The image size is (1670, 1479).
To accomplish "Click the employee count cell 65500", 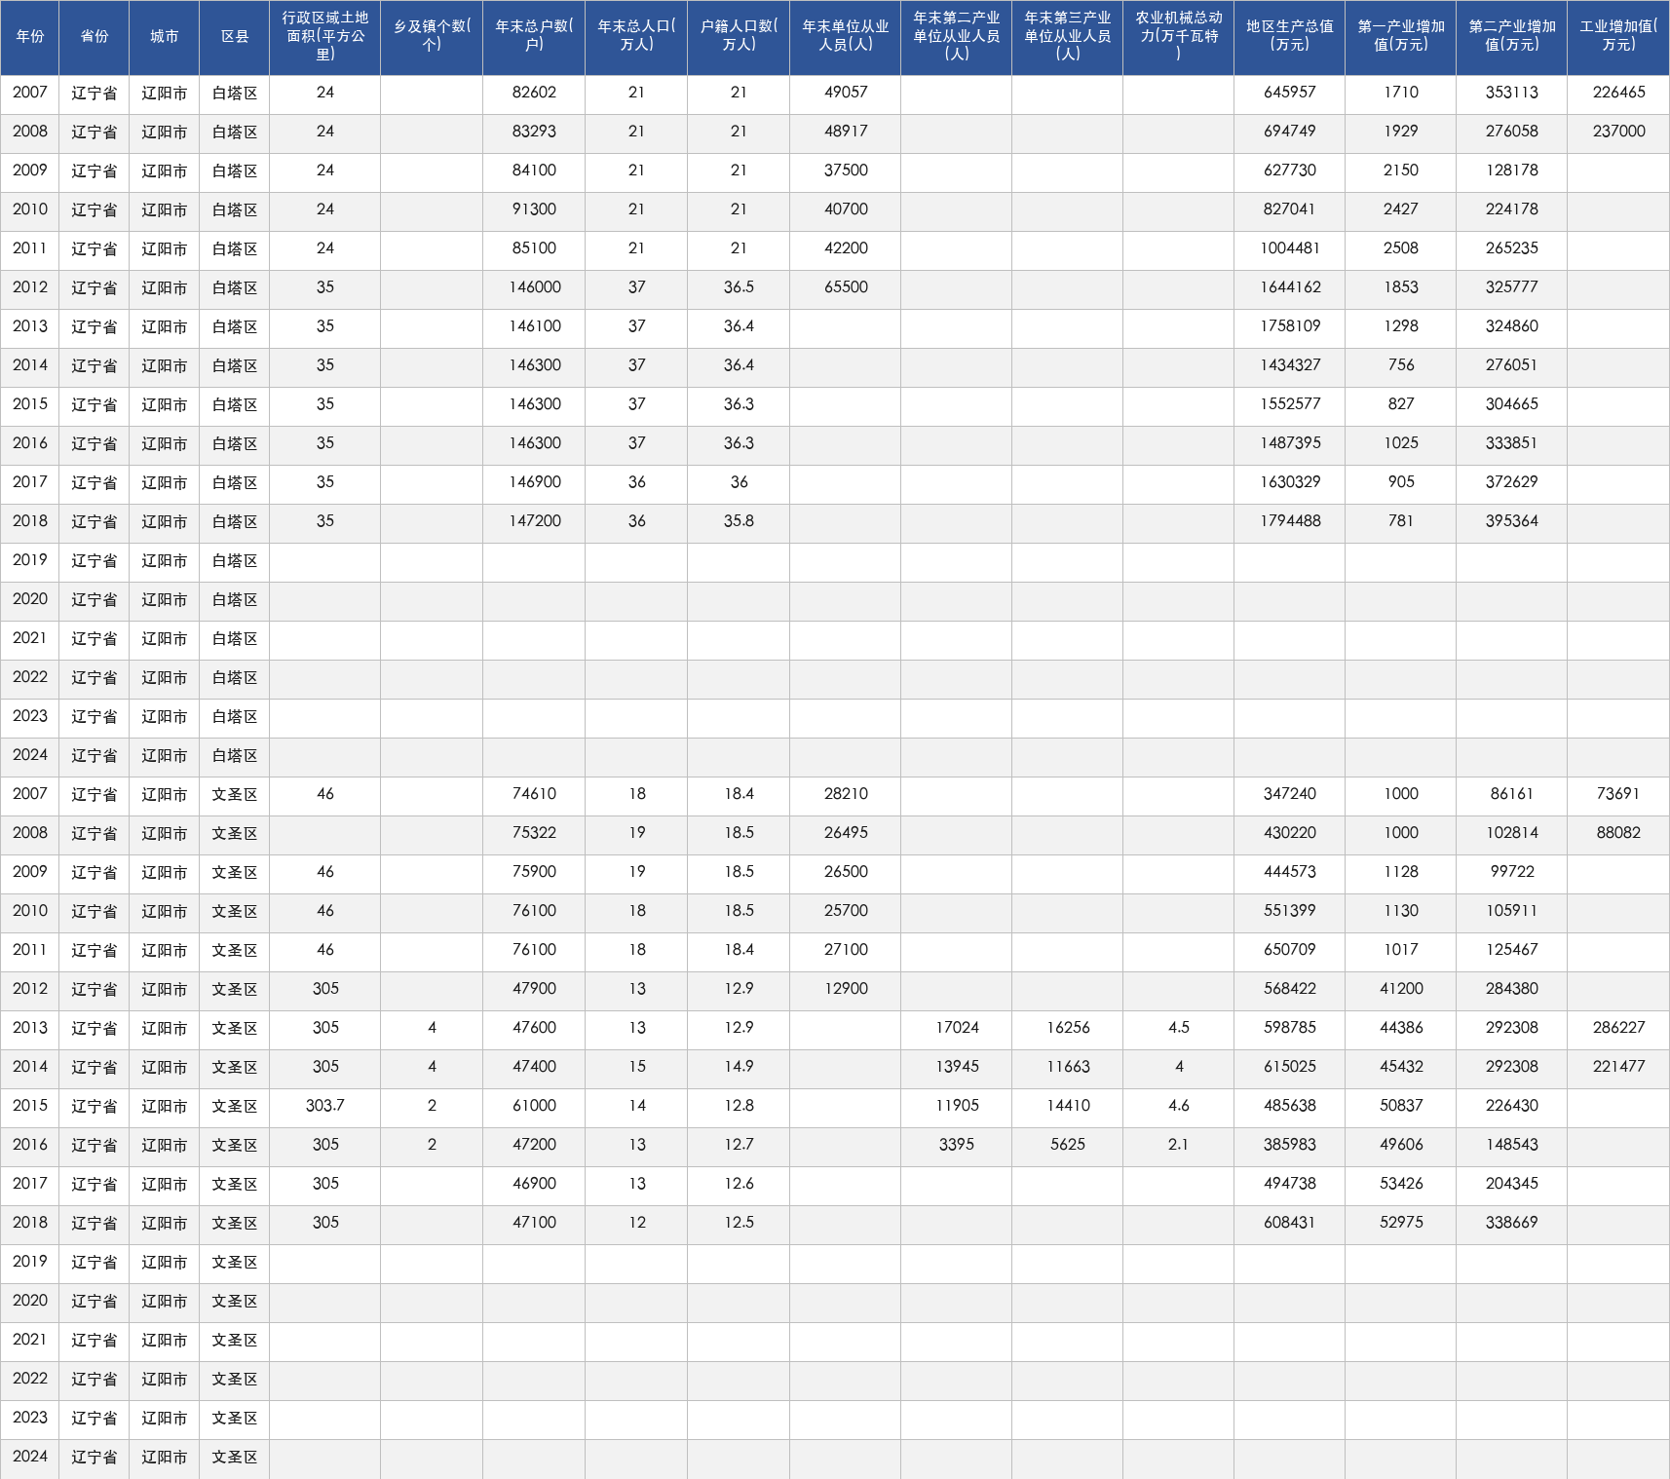I will 845,287.
